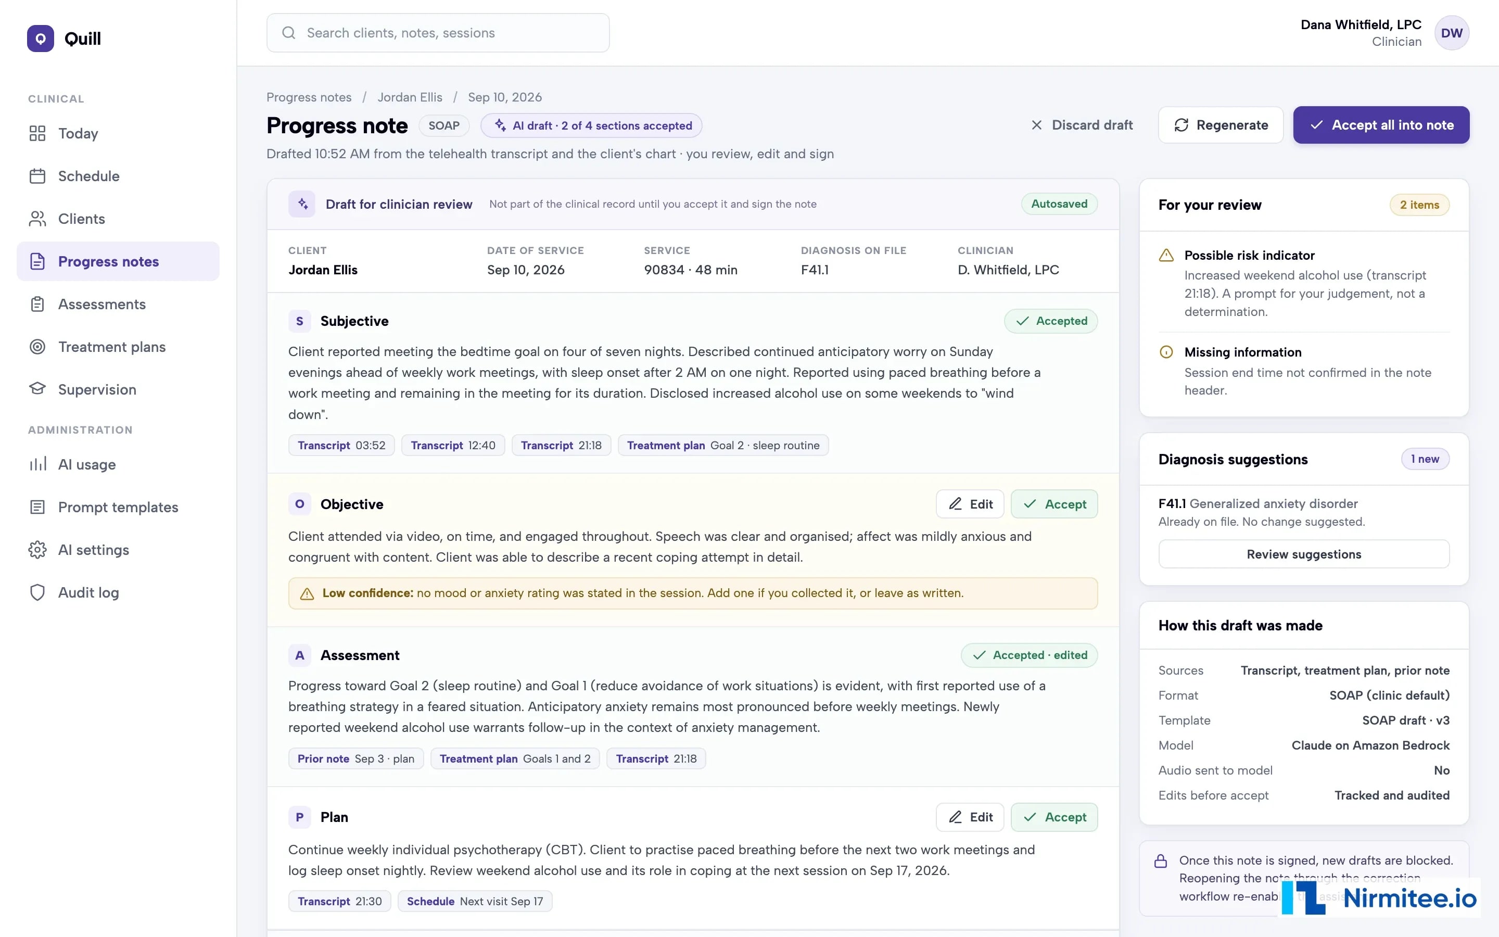Accept the Objective section

[x=1055, y=504]
